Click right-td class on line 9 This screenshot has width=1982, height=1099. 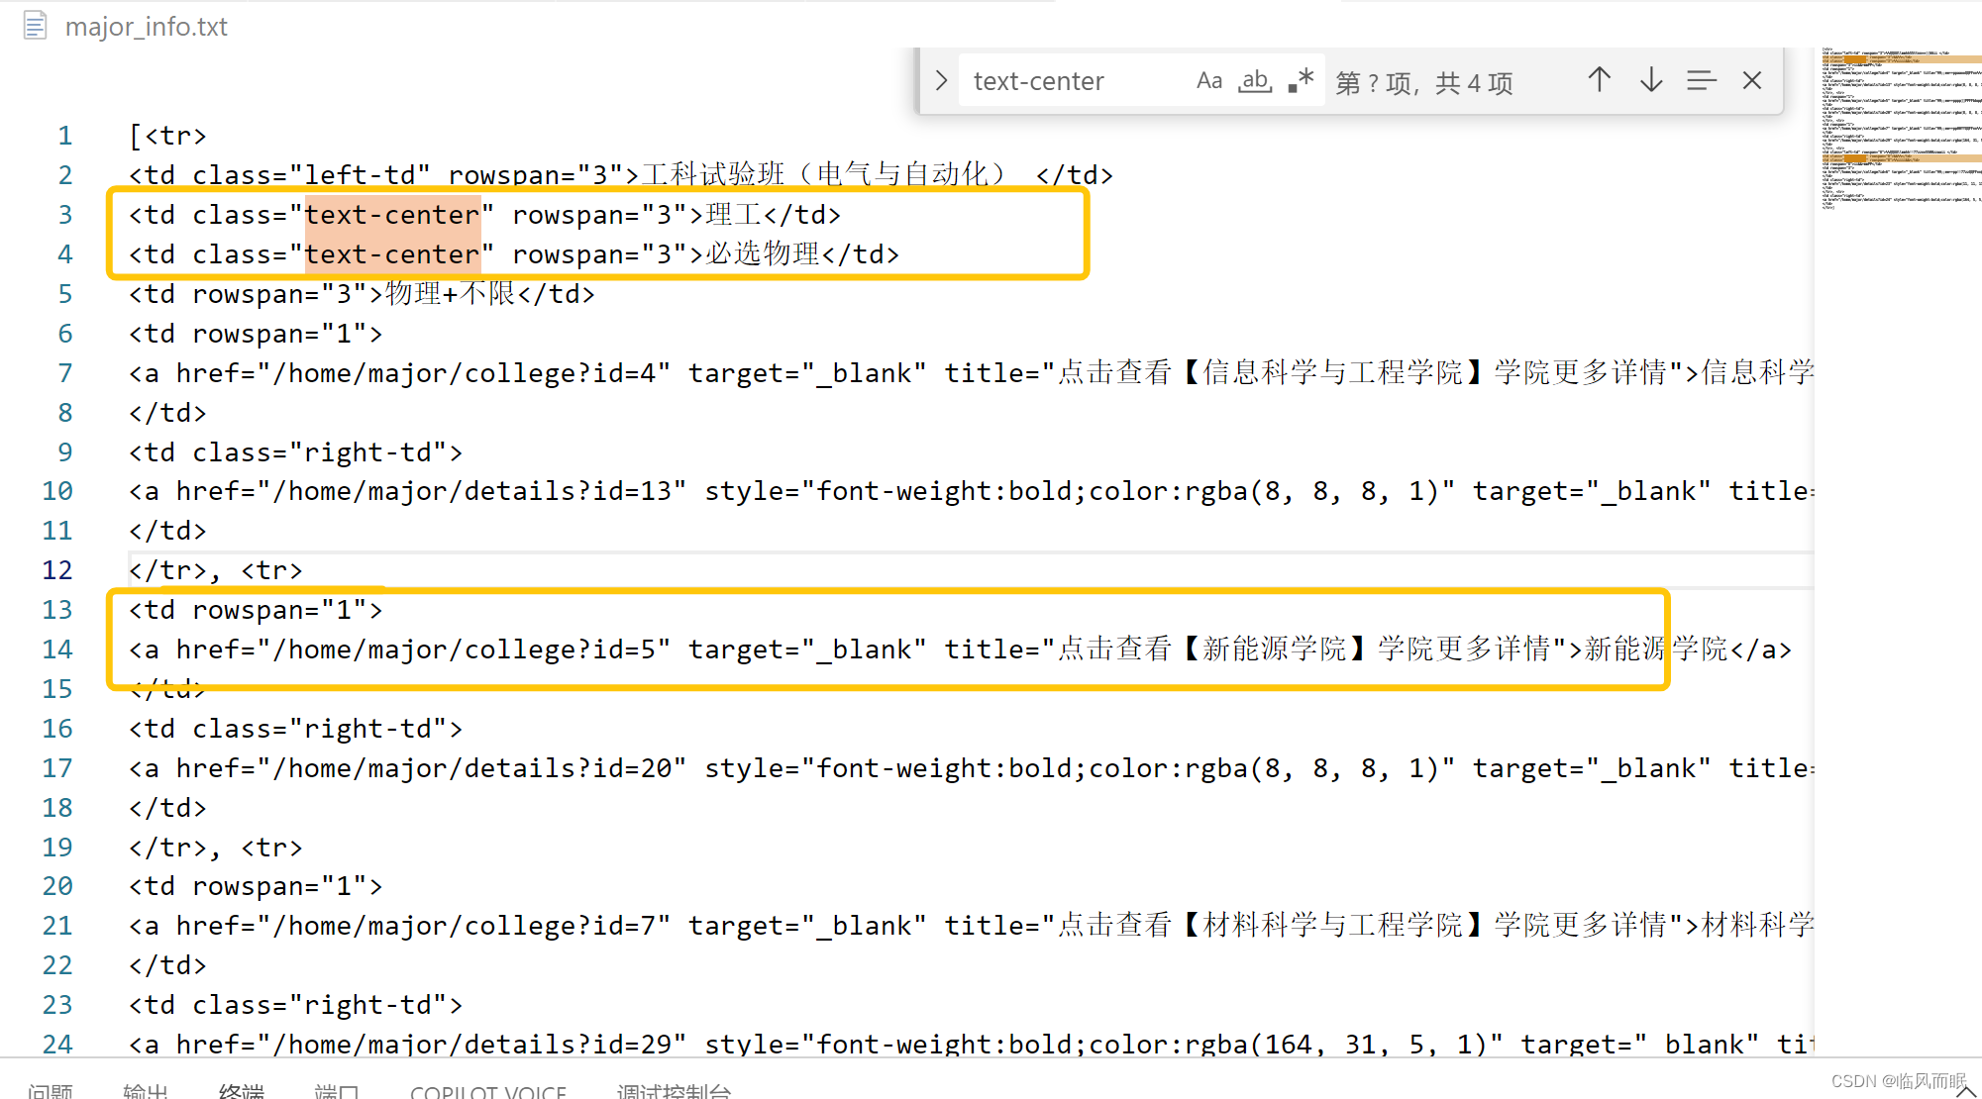(x=367, y=452)
